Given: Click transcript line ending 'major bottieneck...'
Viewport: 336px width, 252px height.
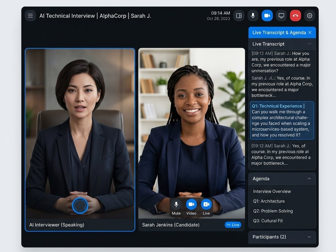Looking at the screenshot, I should 281,155.
